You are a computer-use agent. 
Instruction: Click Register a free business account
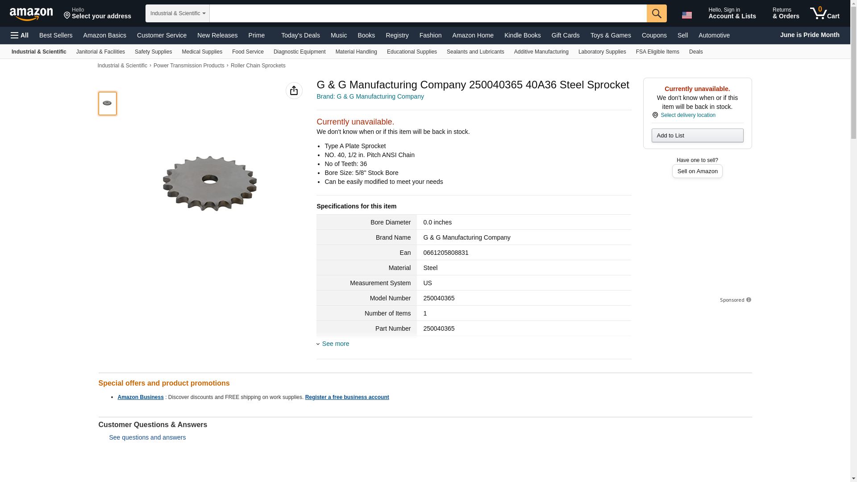[347, 397]
